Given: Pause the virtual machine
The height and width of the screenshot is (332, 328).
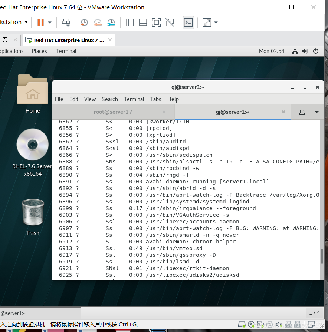Looking at the screenshot, I should click(x=40, y=22).
